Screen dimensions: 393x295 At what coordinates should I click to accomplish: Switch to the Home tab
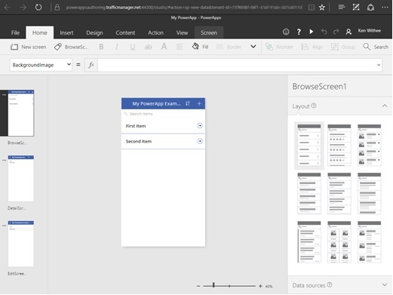pos(40,32)
